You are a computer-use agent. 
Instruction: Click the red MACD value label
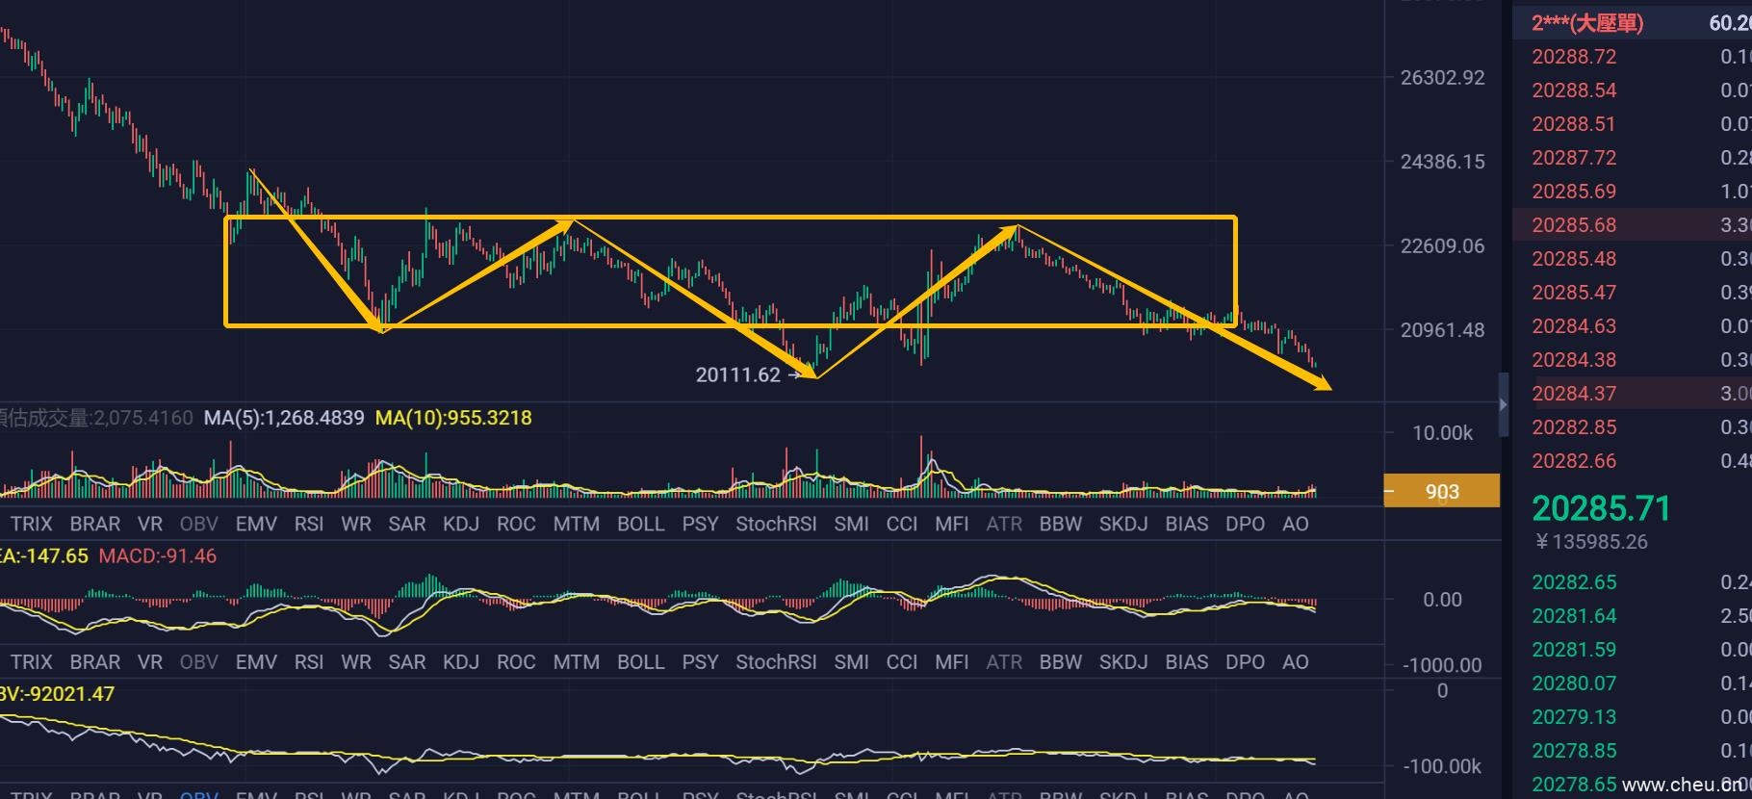click(x=158, y=556)
